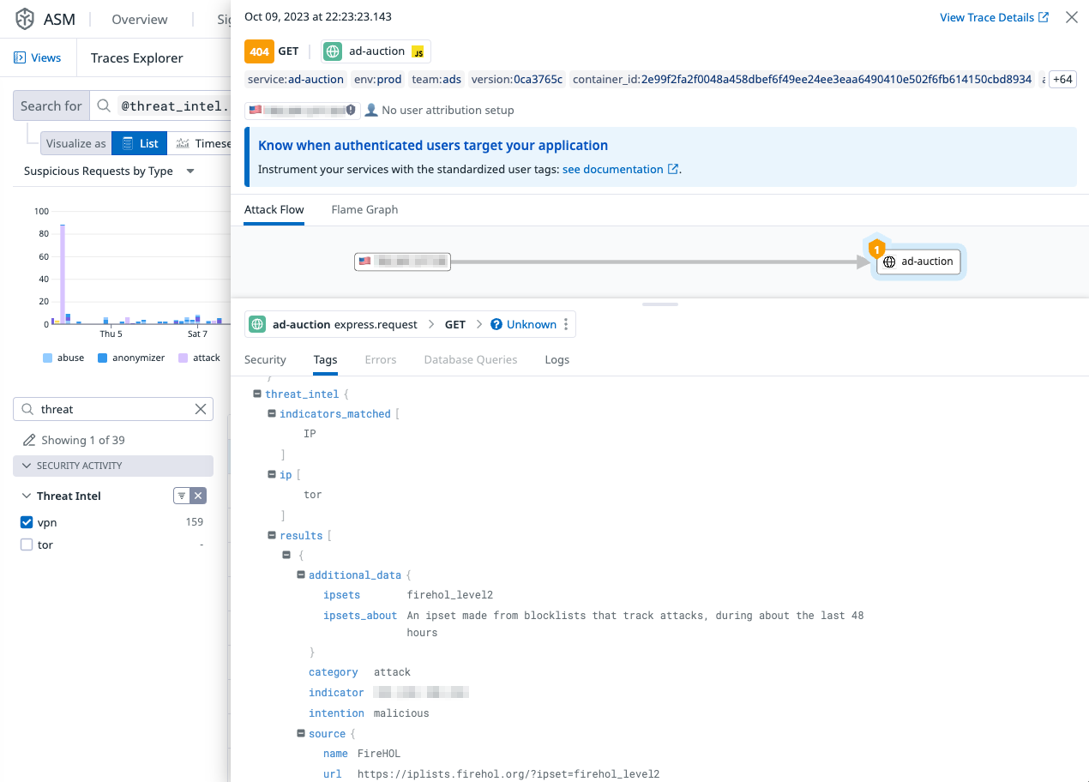The width and height of the screenshot is (1089, 782).
Task: Select the Tags tab
Action: 325,359
